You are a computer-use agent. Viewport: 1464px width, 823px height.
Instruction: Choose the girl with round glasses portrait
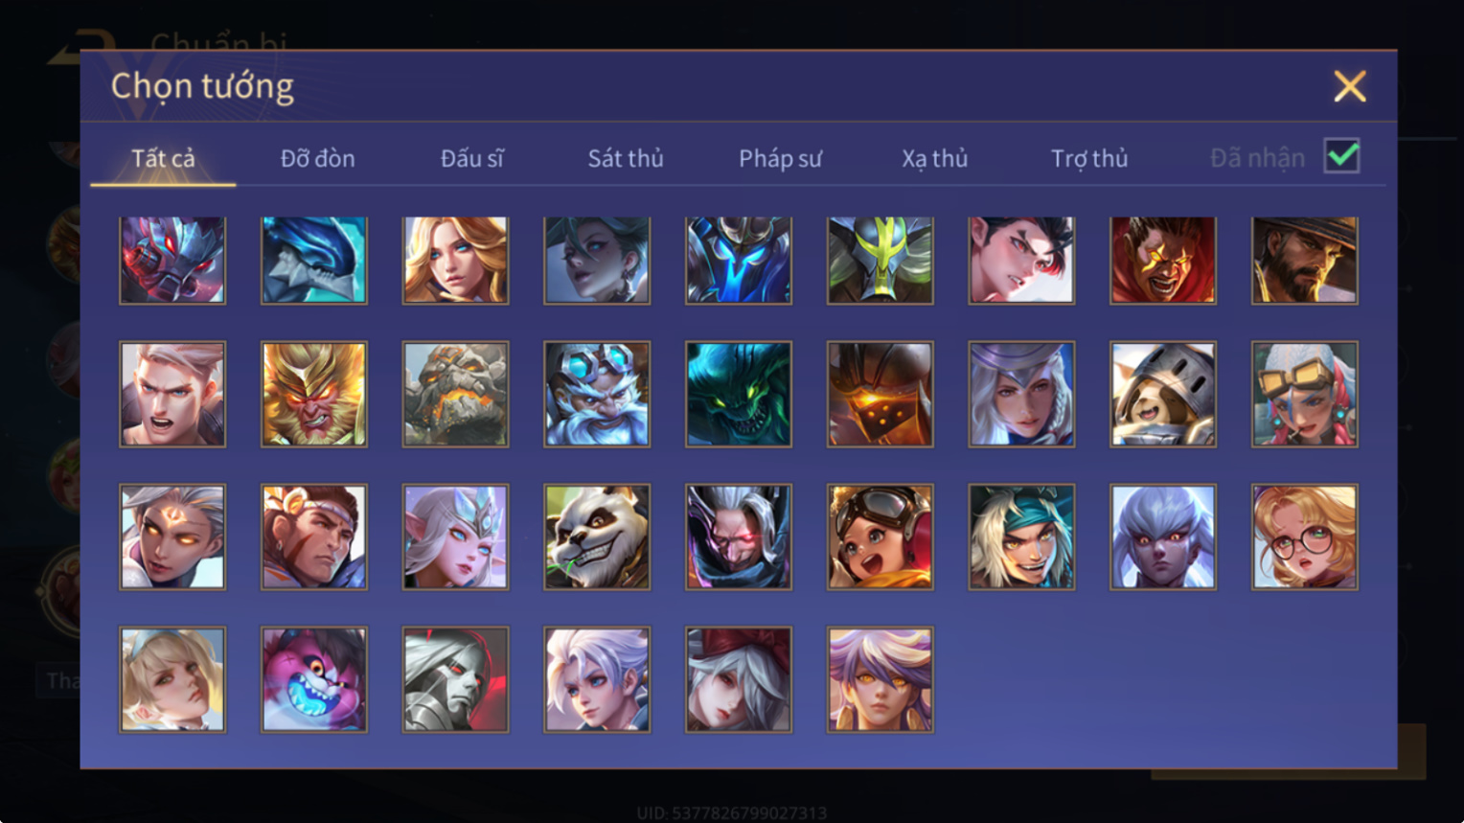1305,537
